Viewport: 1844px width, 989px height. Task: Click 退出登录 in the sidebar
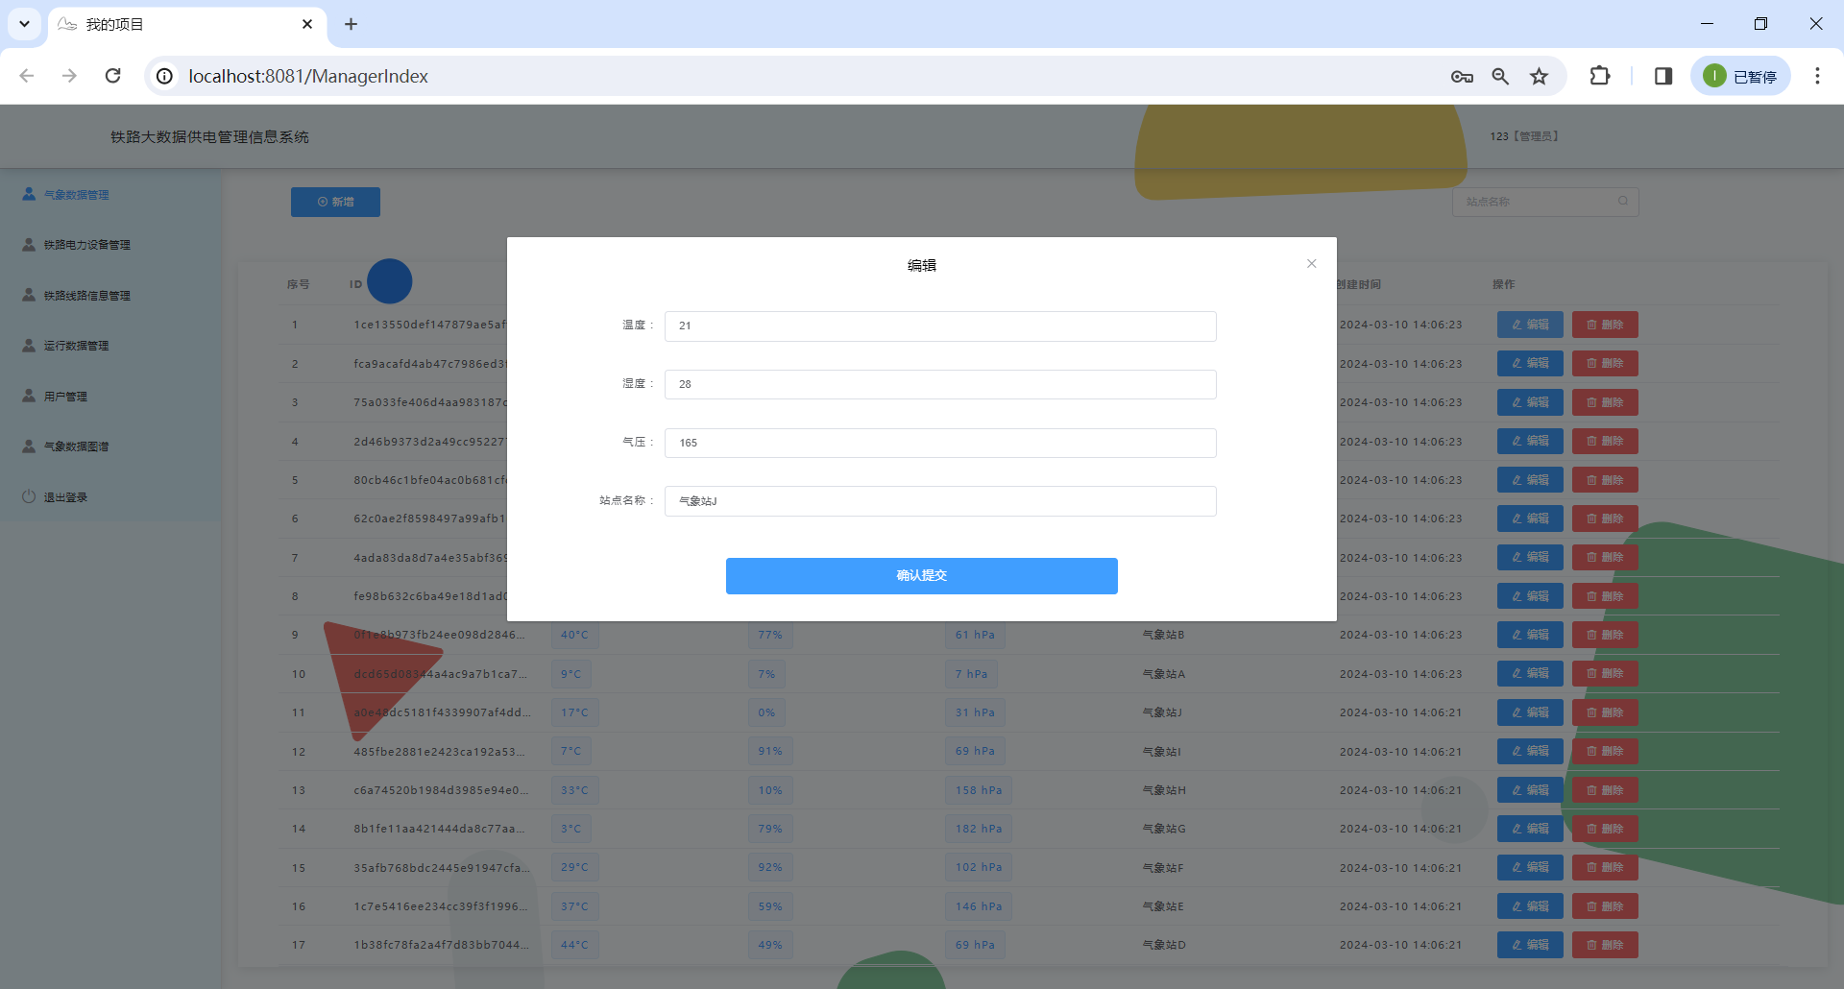[x=65, y=497]
